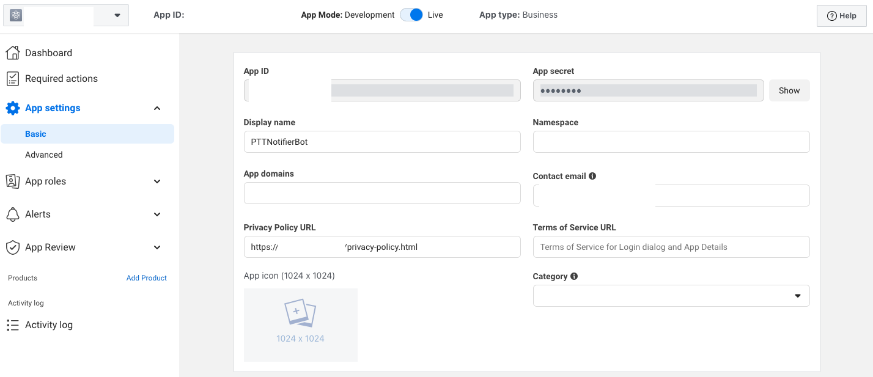
Task: Select Basic under App settings
Action: tap(35, 134)
